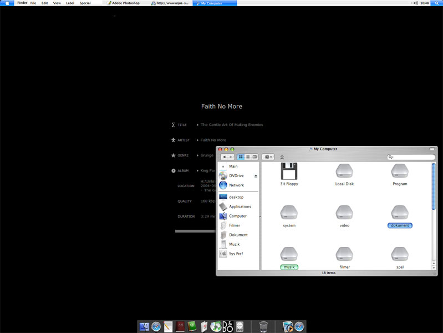Click the vertical scrollbar thumb in My Computer
This screenshot has height=333, width=443.
[434, 186]
